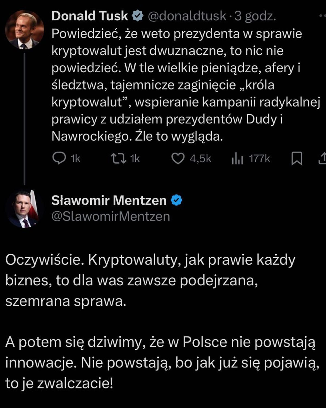Open the @SlawomirMentzen handle link
This screenshot has height=408, width=326.
(x=111, y=217)
